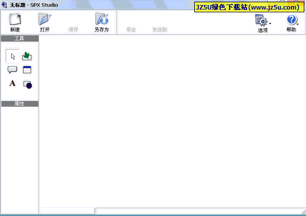Viewport: 306px width, 216px height.
Task: Select the speech bubble callout tool
Action: 12,69
